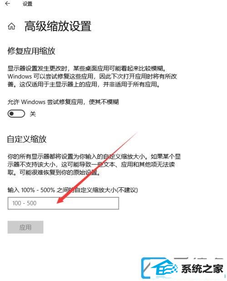Open Settings home via house icon
The height and width of the screenshot is (281, 227).
12,26
